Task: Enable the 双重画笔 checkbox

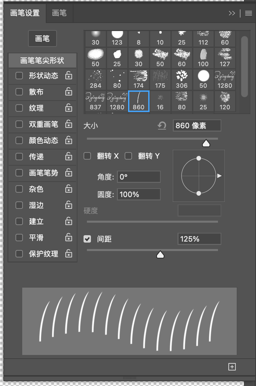Action: coord(19,124)
